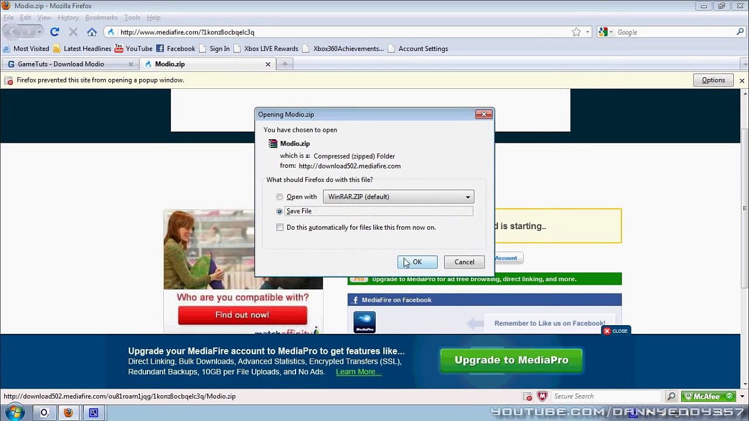Click the bookmark star in address bar

point(576,32)
